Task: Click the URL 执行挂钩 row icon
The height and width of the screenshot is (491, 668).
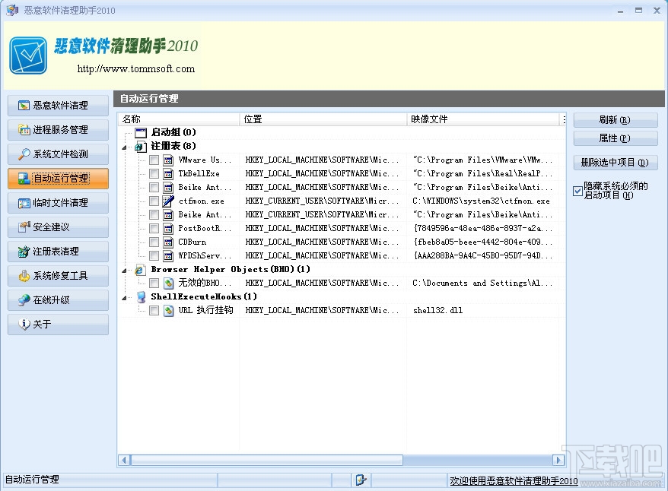Action: 169,311
